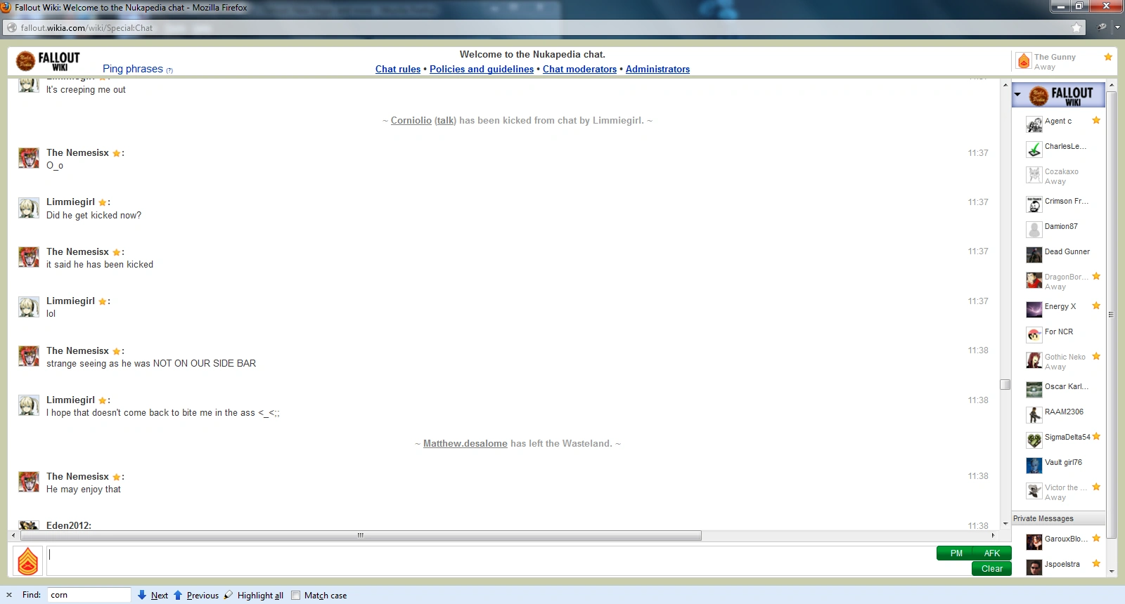Click the Fallout Wiki header in user sidebar
Viewport: 1125px width, 604px height.
(1059, 95)
